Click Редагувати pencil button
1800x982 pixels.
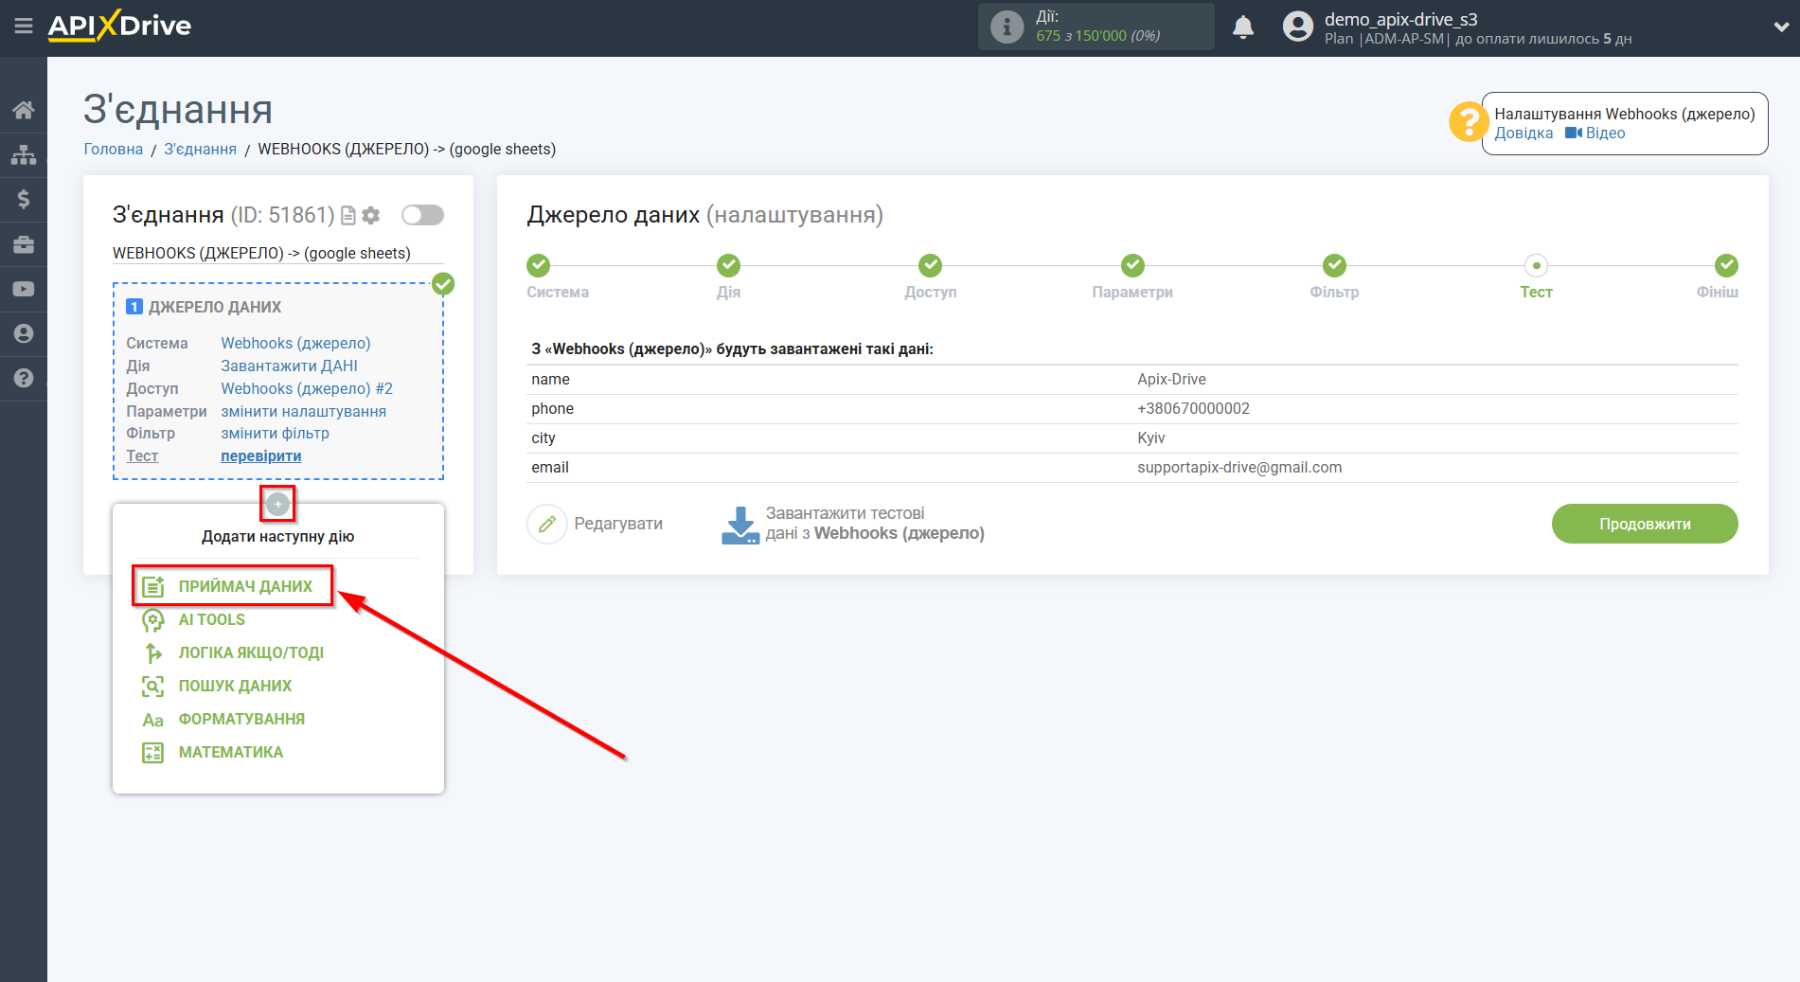pyautogui.click(x=596, y=524)
